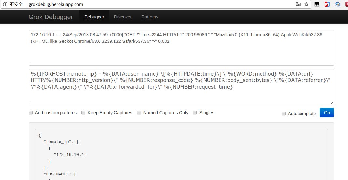
Task: Enable Add custom patterns checkbox
Action: pos(31,113)
